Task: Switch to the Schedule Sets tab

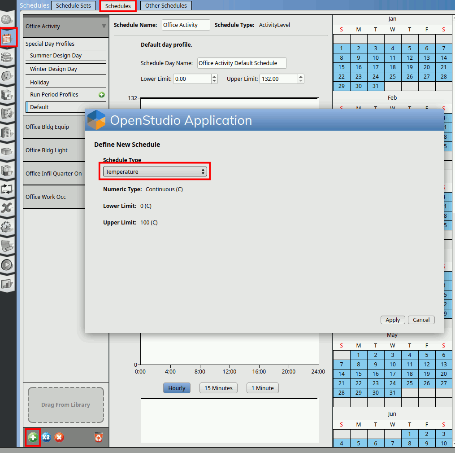Action: (73, 6)
